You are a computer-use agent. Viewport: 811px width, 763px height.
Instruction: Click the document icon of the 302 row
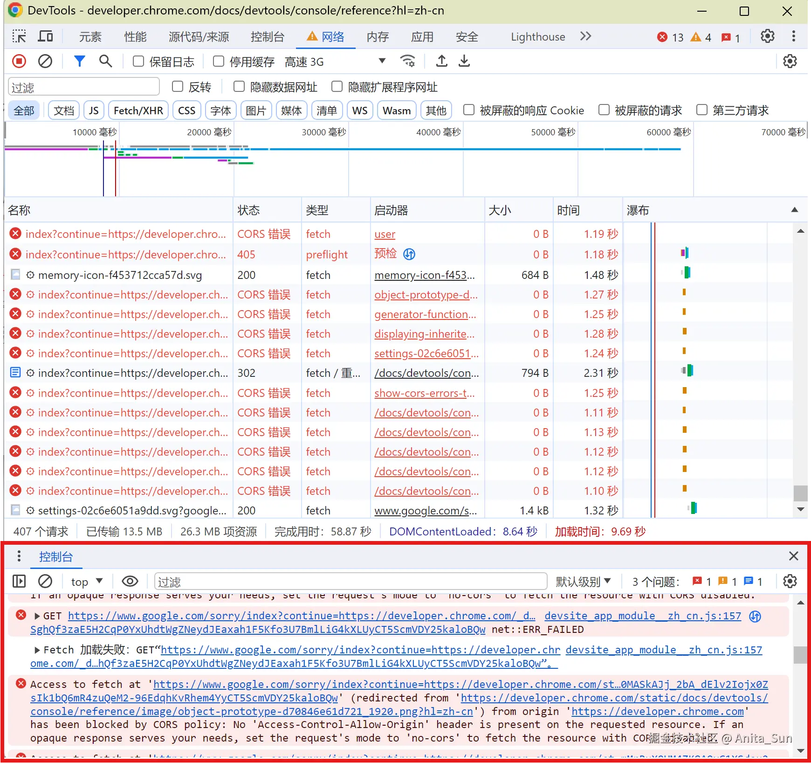15,372
